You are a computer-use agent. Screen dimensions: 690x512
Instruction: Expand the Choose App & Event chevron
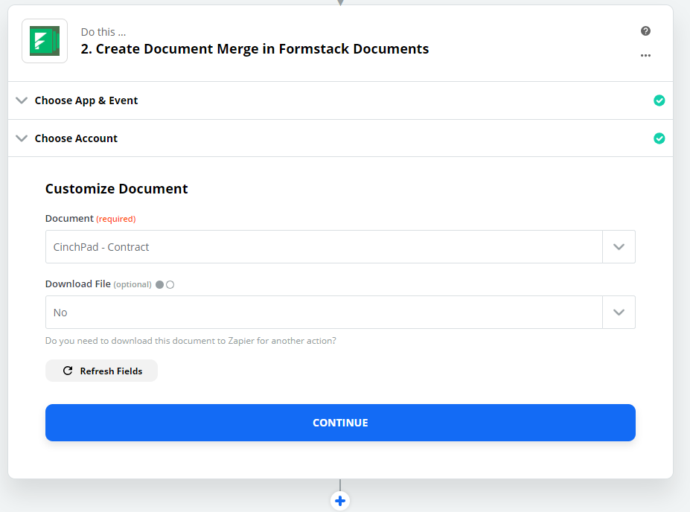pos(22,100)
